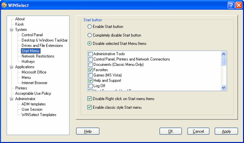This screenshot has width=244, height=143.
Task: Select Disable selected Start Menu Items
Action: 89,44
